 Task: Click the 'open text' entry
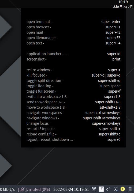pos(35,43)
